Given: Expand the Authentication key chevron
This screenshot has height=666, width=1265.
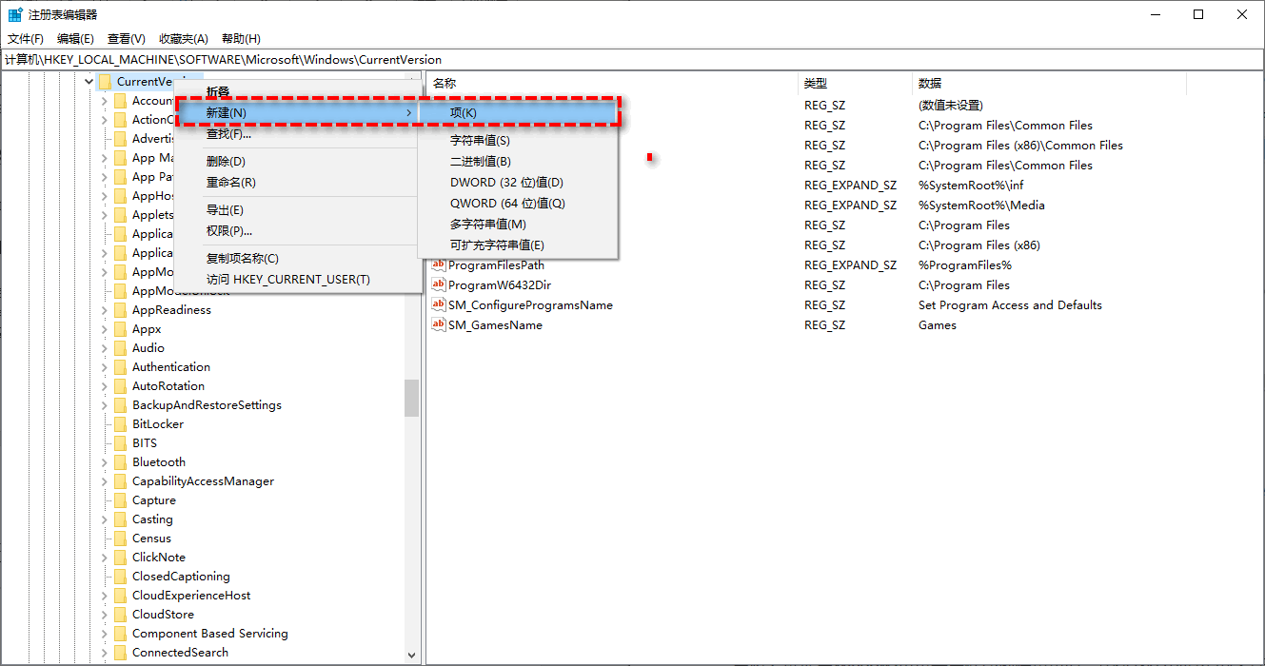Looking at the screenshot, I should (105, 366).
